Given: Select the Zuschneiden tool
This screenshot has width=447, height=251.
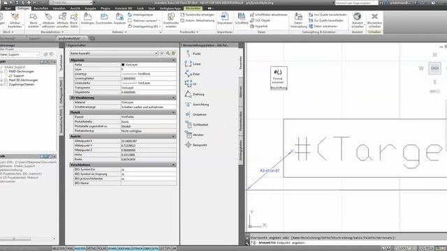Looking at the screenshot, I should [104, 19].
